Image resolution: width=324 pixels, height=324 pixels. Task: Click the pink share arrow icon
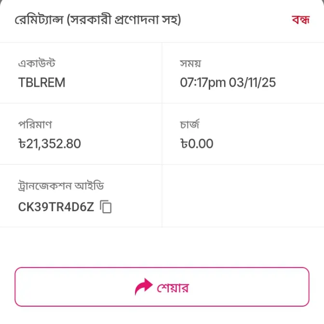tap(143, 288)
